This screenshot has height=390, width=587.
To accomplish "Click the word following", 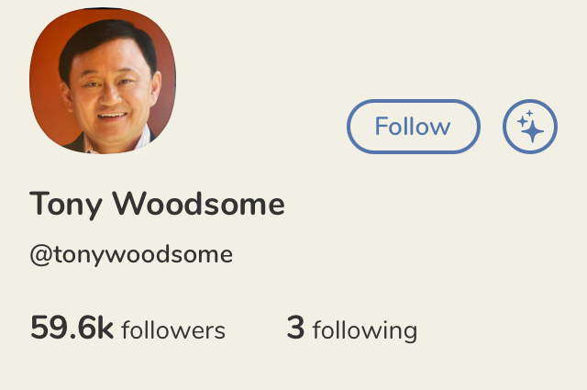I will coord(365,330).
